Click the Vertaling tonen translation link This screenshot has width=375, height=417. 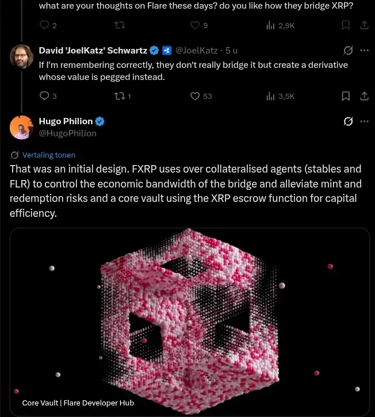coord(49,155)
